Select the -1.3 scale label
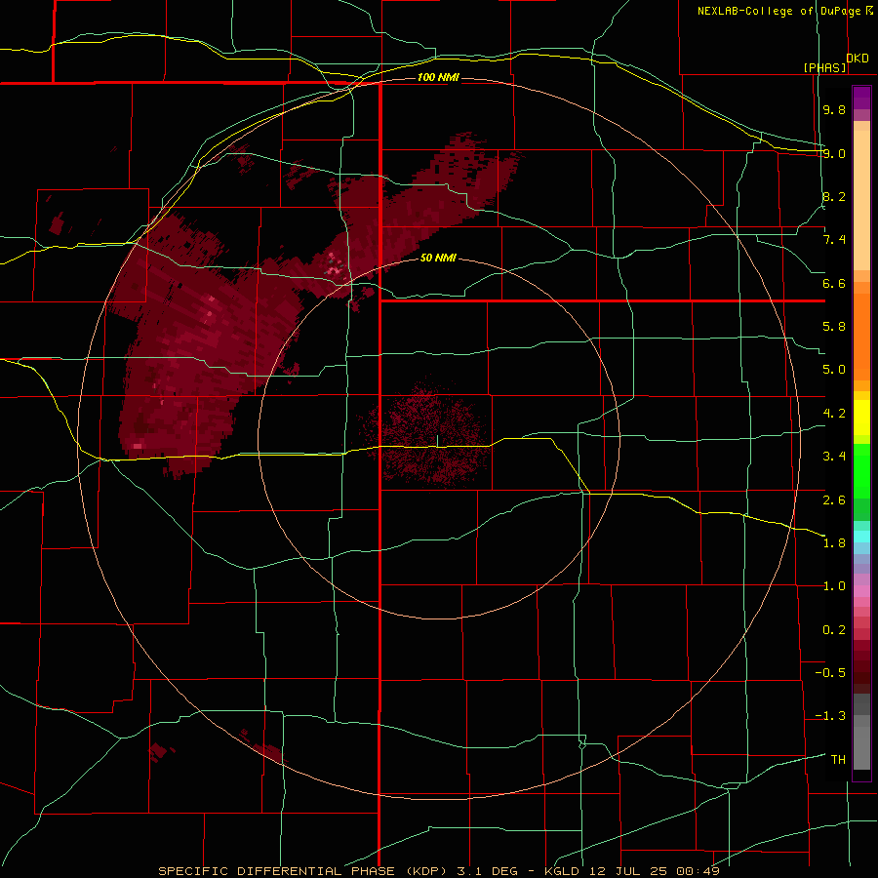878x878 pixels. point(830,716)
